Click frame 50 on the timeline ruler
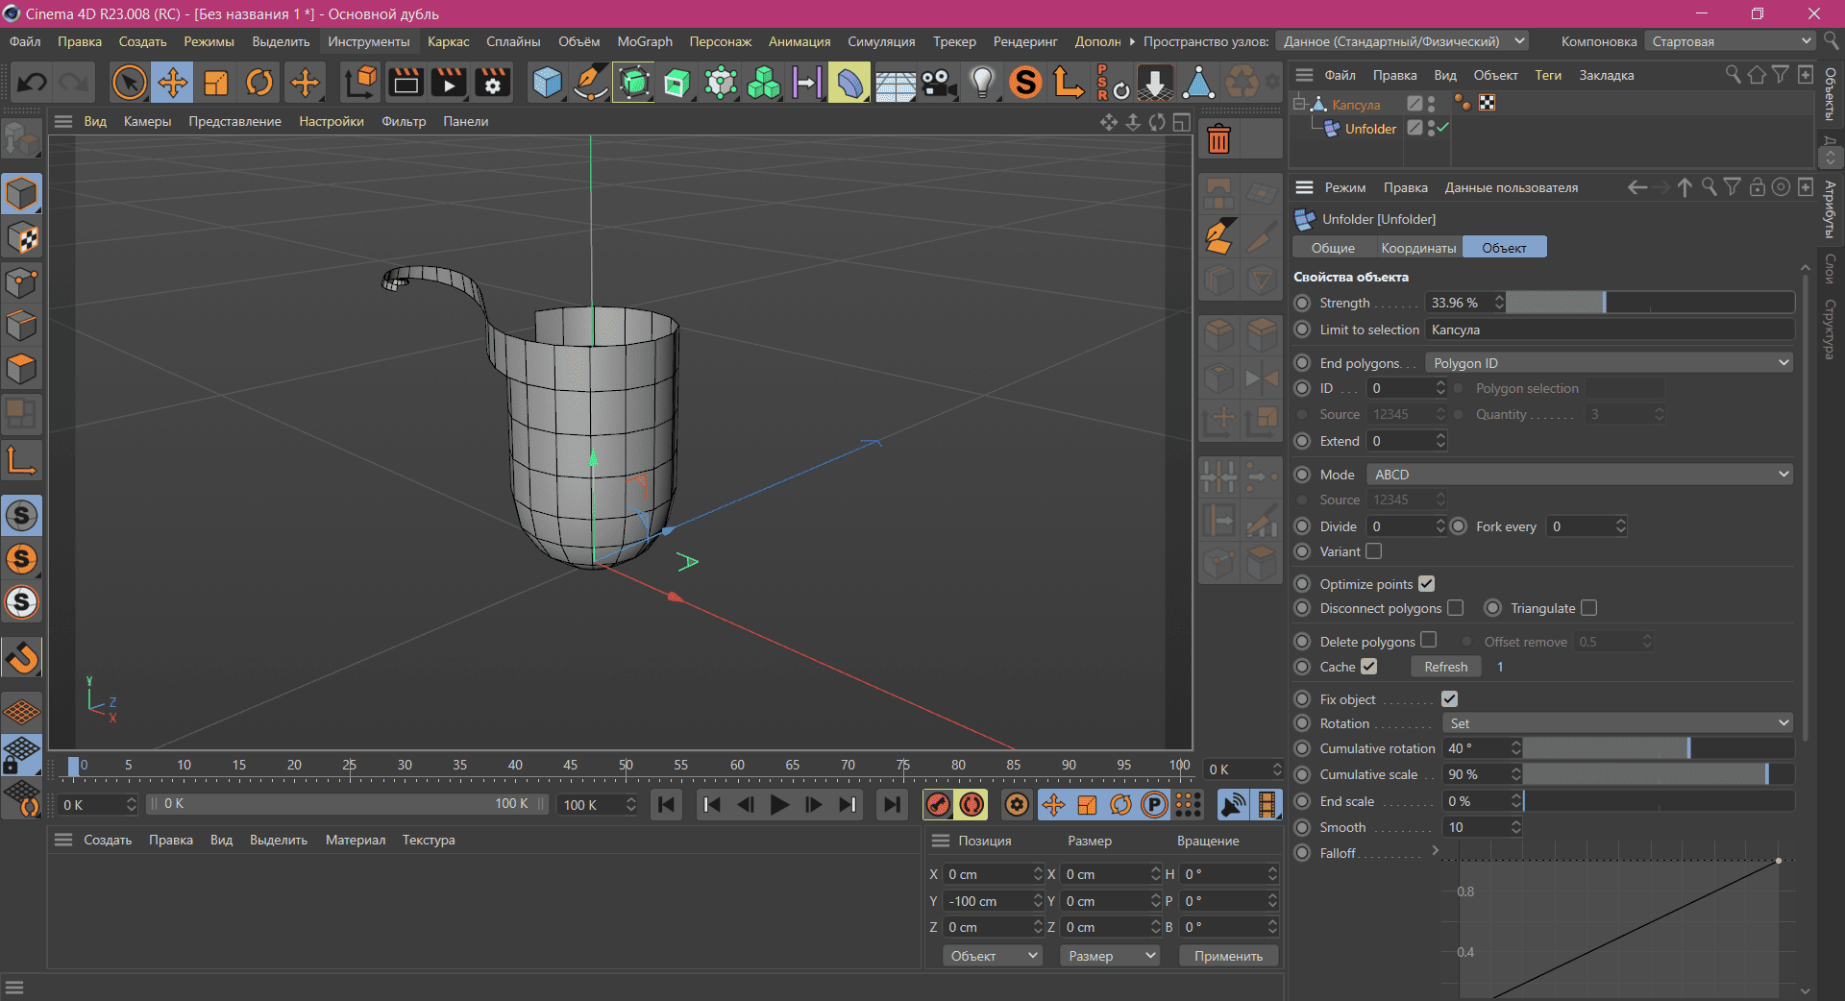This screenshot has width=1845, height=1001. tap(626, 766)
